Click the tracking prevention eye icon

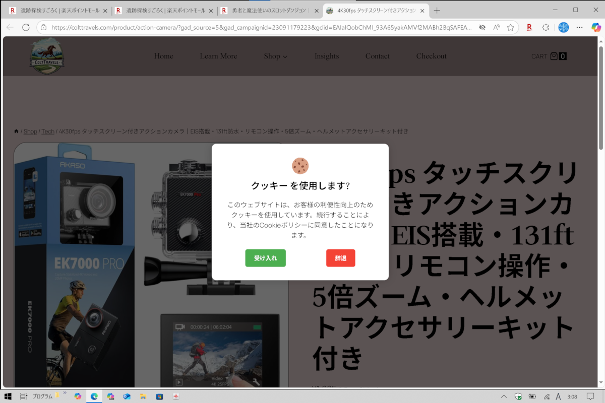pos(482,27)
